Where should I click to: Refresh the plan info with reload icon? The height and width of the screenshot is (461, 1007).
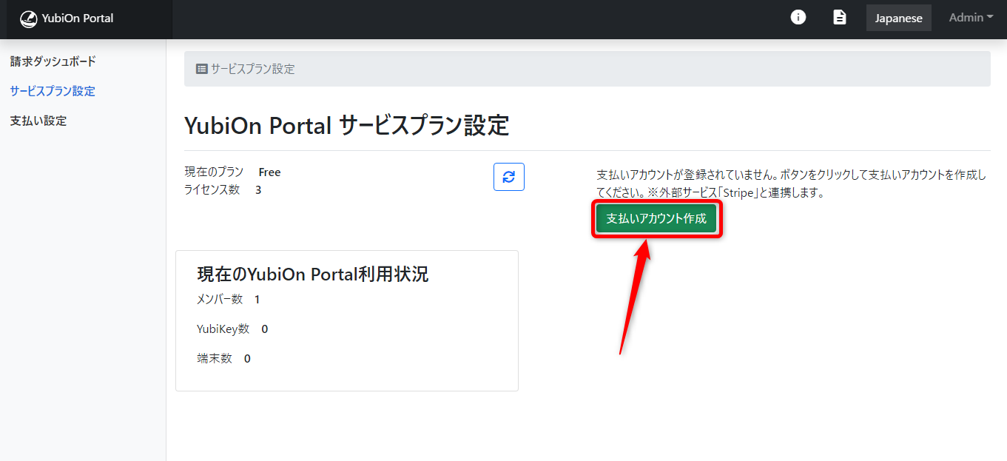[x=509, y=177]
